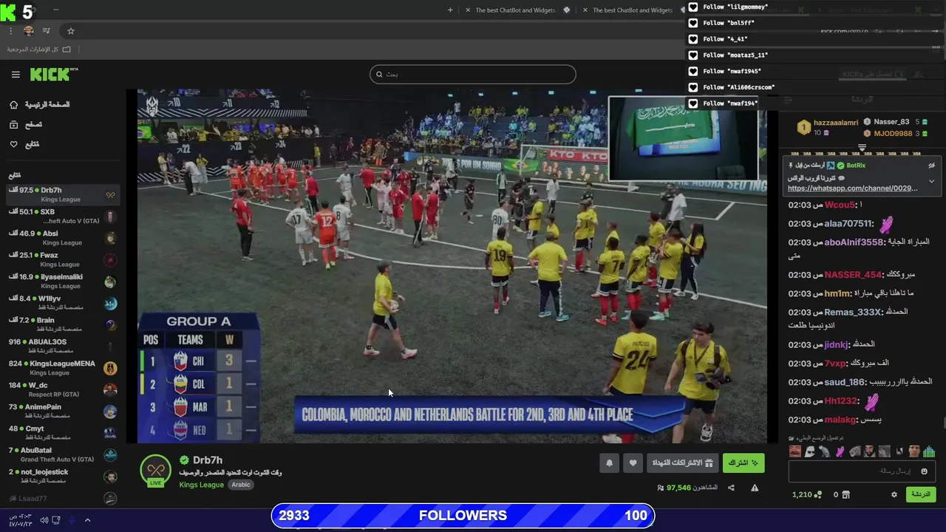Click the Kick search field

[472, 74]
